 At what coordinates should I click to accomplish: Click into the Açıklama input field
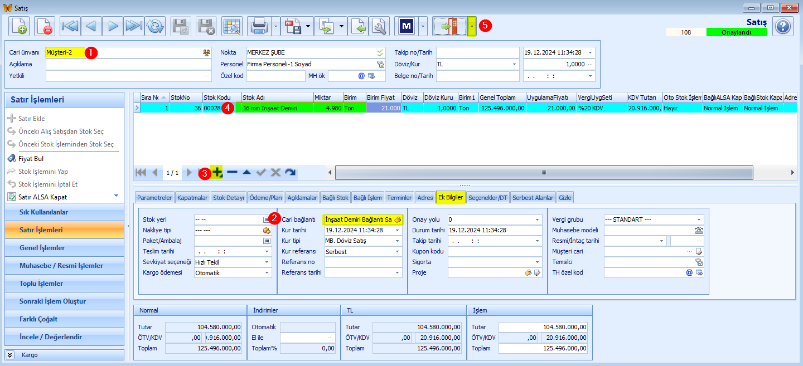click(x=129, y=64)
